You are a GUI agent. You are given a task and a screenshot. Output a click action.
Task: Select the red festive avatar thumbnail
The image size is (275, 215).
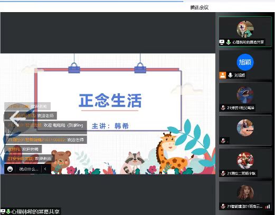click(245, 160)
